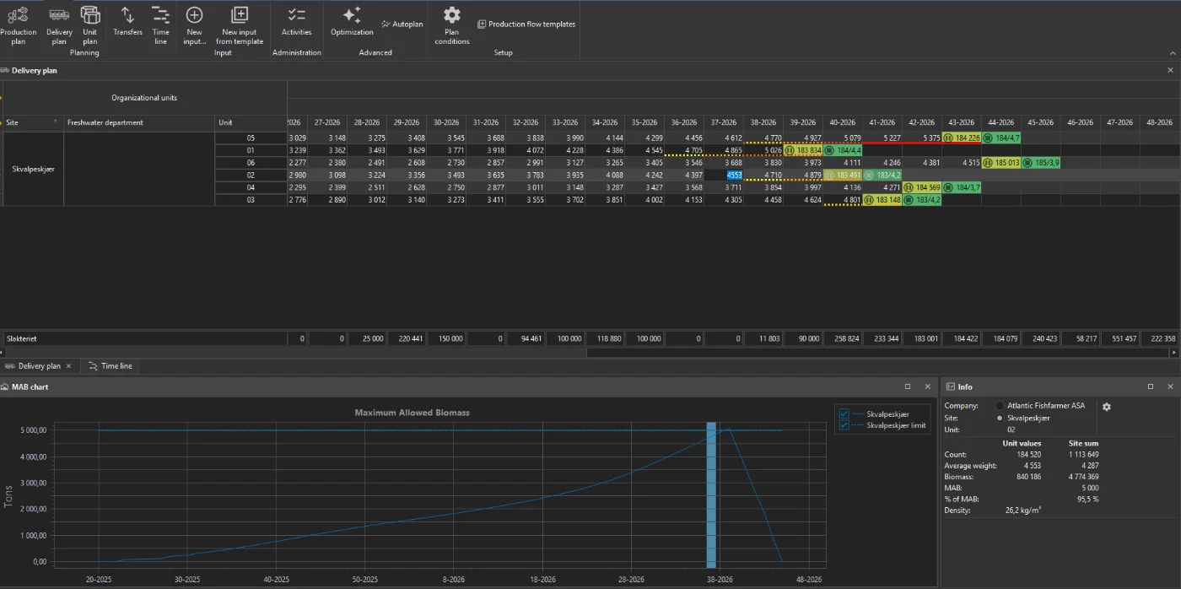Click week header 44-2026
Screen dimensions: 1181x589
(1000, 122)
